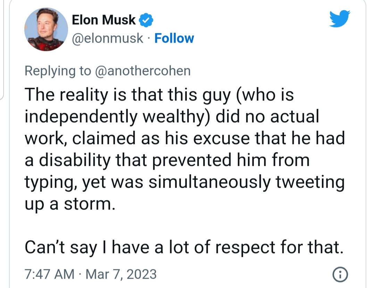Image resolution: width=375 pixels, height=288 pixels.
Task: Click the Mar 7, 2023 date
Action: 121,274
